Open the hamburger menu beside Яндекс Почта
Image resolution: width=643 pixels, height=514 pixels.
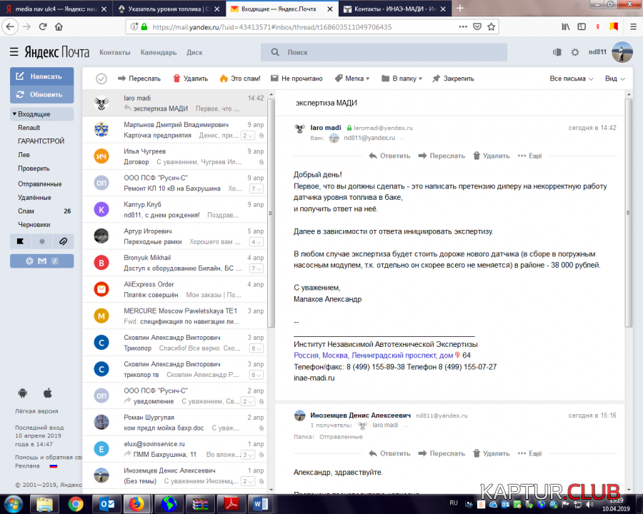14,52
